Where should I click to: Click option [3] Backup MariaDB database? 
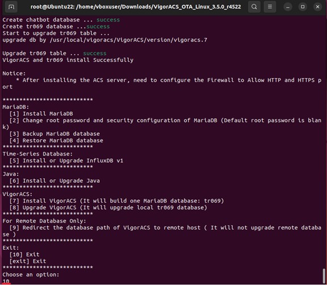(x=54, y=133)
